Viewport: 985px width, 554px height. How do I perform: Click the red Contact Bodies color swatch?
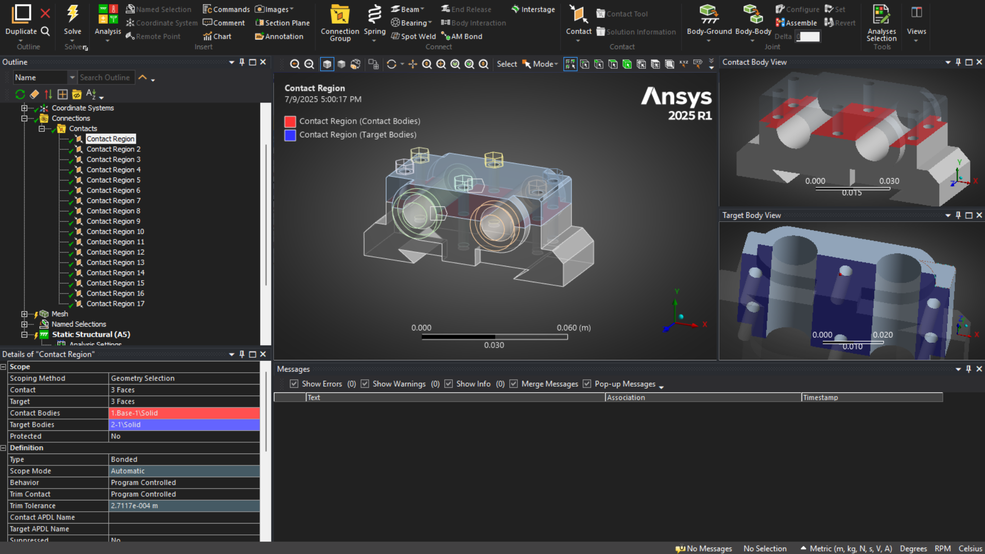(x=290, y=122)
